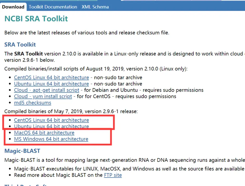Click the SRA Toolkit section heading
245x186 pixels.
click(x=20, y=44)
